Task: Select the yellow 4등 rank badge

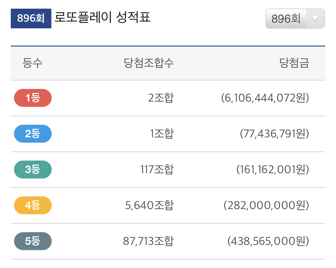Action: (x=33, y=205)
